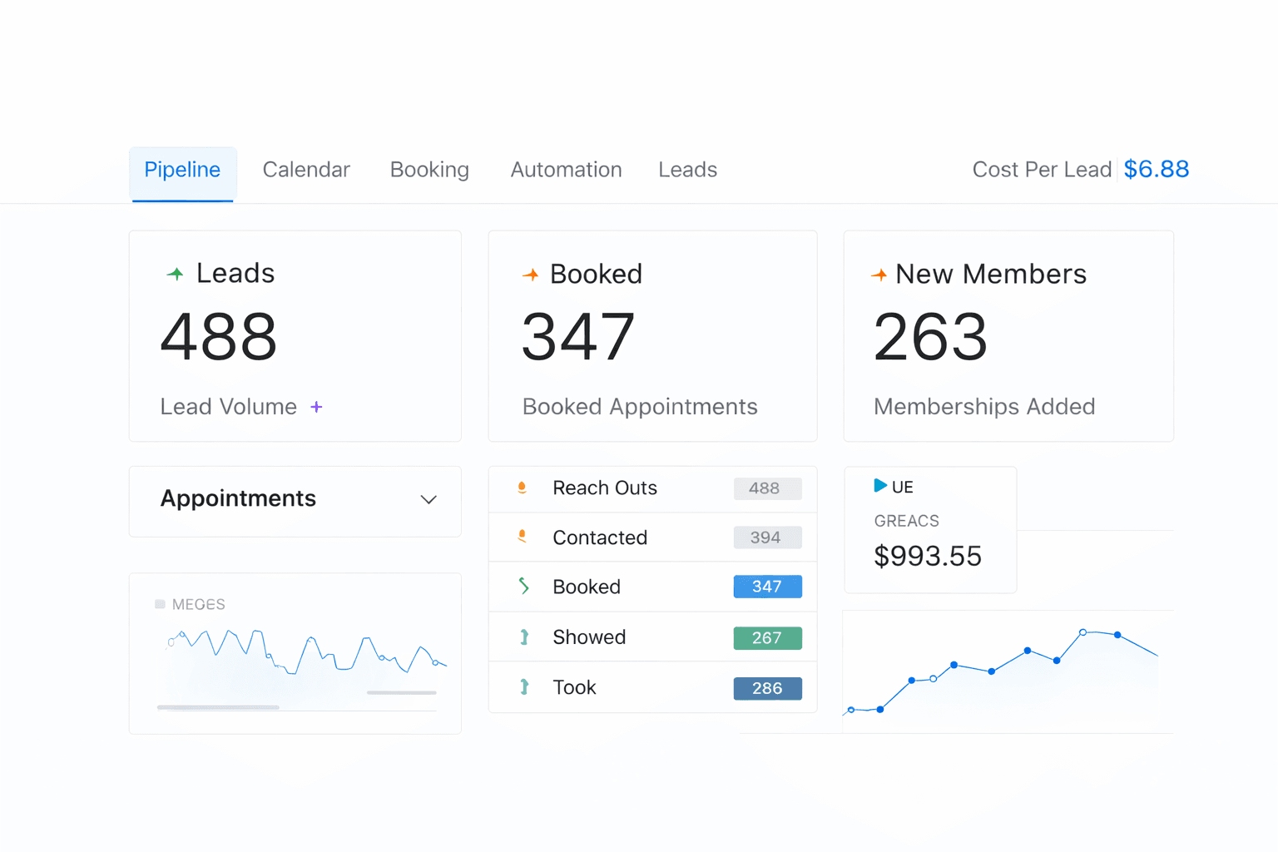This screenshot has width=1278, height=852.
Task: Select the Showed row label
Action: [589, 637]
